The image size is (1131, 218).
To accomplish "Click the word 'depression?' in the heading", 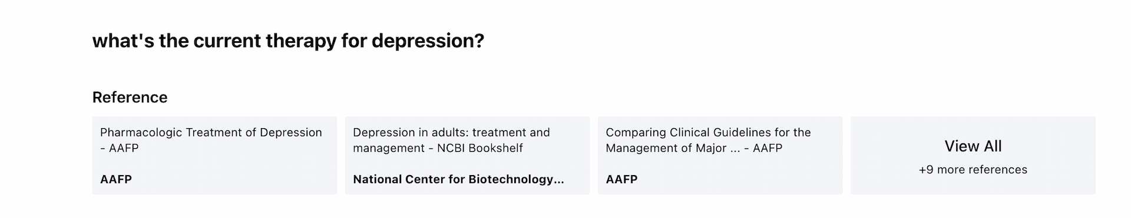I will coord(428,41).
